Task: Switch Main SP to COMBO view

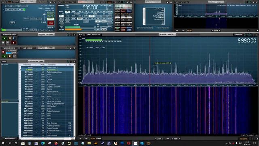Action: point(99,139)
